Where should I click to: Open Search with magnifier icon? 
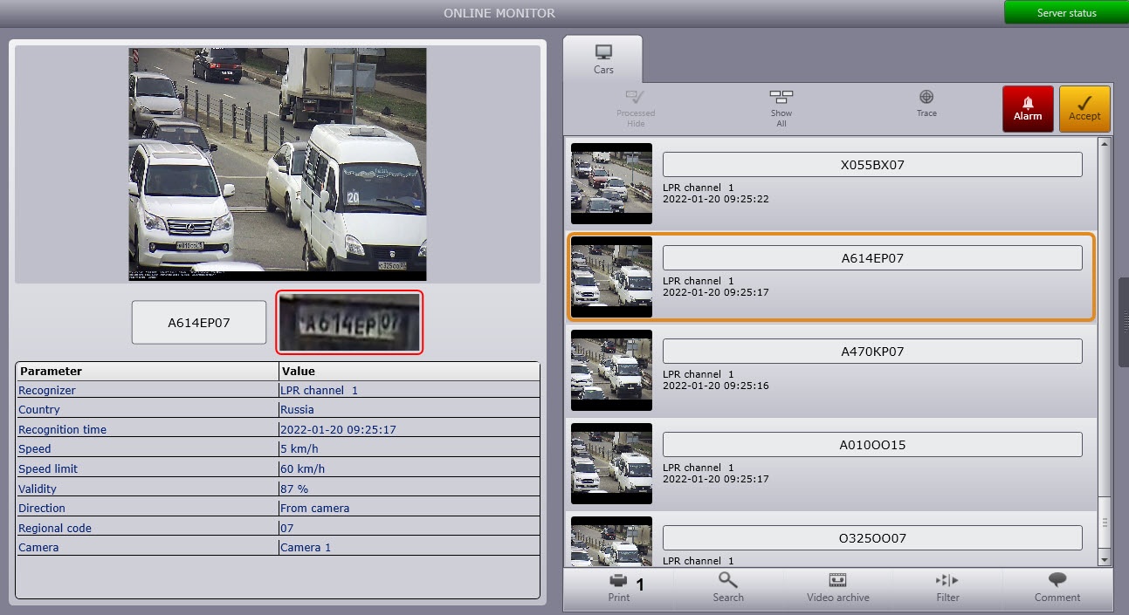pyautogui.click(x=727, y=587)
